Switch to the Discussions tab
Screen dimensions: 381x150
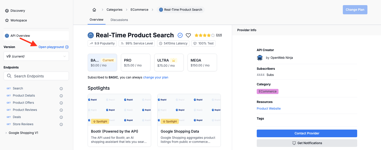click(x=119, y=20)
